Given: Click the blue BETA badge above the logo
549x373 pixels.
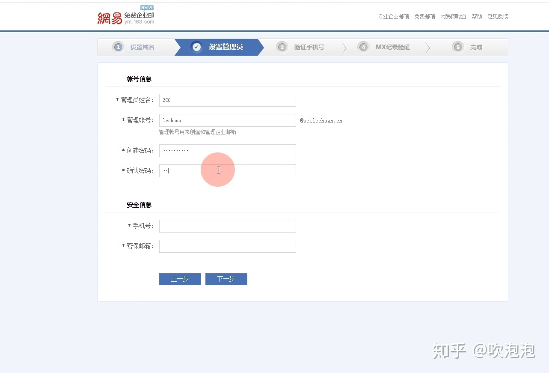Looking at the screenshot, I should point(147,7).
